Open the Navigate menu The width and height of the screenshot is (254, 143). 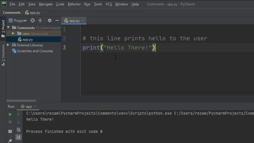46,4
